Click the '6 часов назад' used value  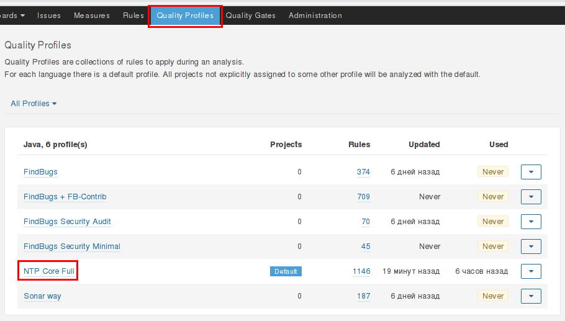click(481, 271)
